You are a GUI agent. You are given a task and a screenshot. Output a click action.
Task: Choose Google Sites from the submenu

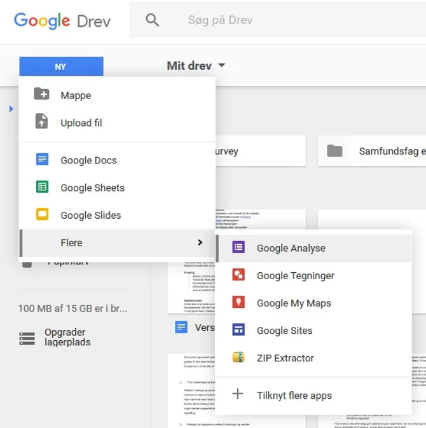click(x=313, y=331)
